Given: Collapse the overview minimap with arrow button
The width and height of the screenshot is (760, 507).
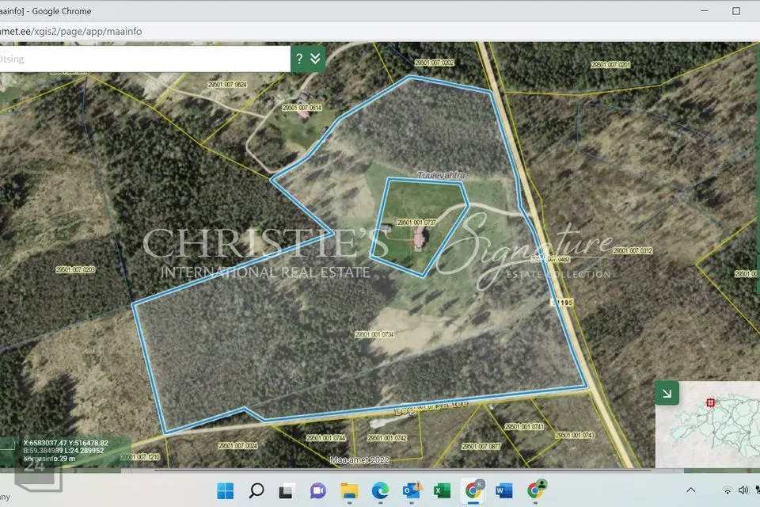Looking at the screenshot, I should click(x=667, y=392).
